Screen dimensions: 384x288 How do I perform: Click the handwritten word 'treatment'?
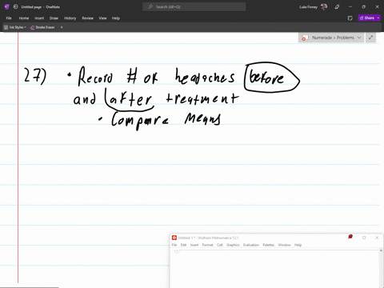coord(202,98)
